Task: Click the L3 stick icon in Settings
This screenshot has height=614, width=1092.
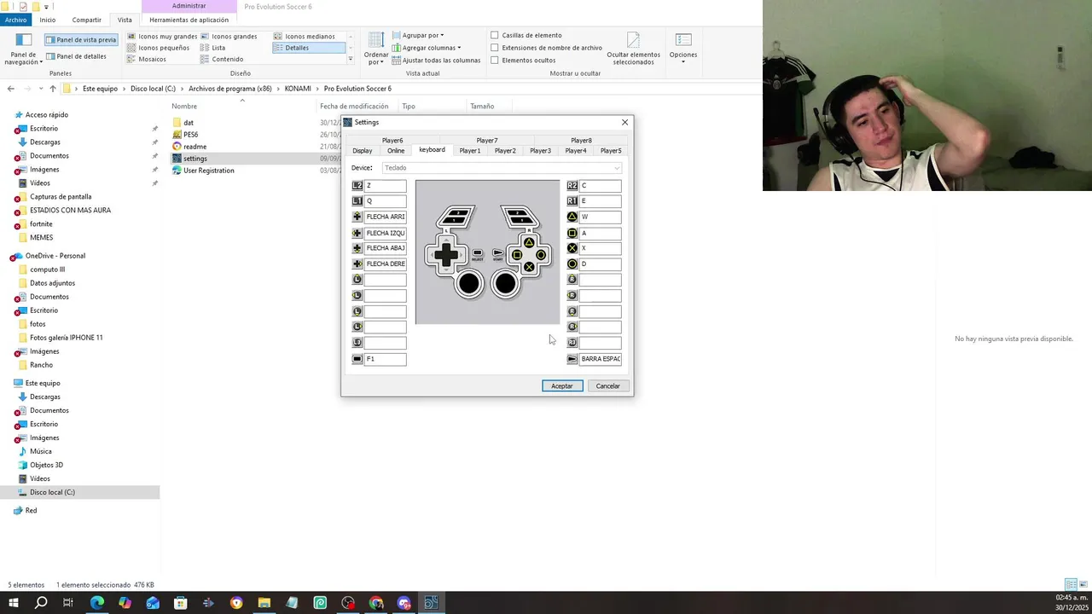Action: click(x=357, y=343)
